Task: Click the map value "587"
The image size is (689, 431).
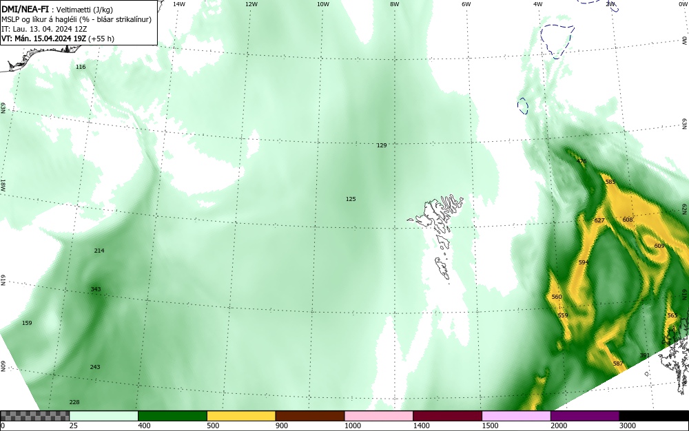Action: 618,364
